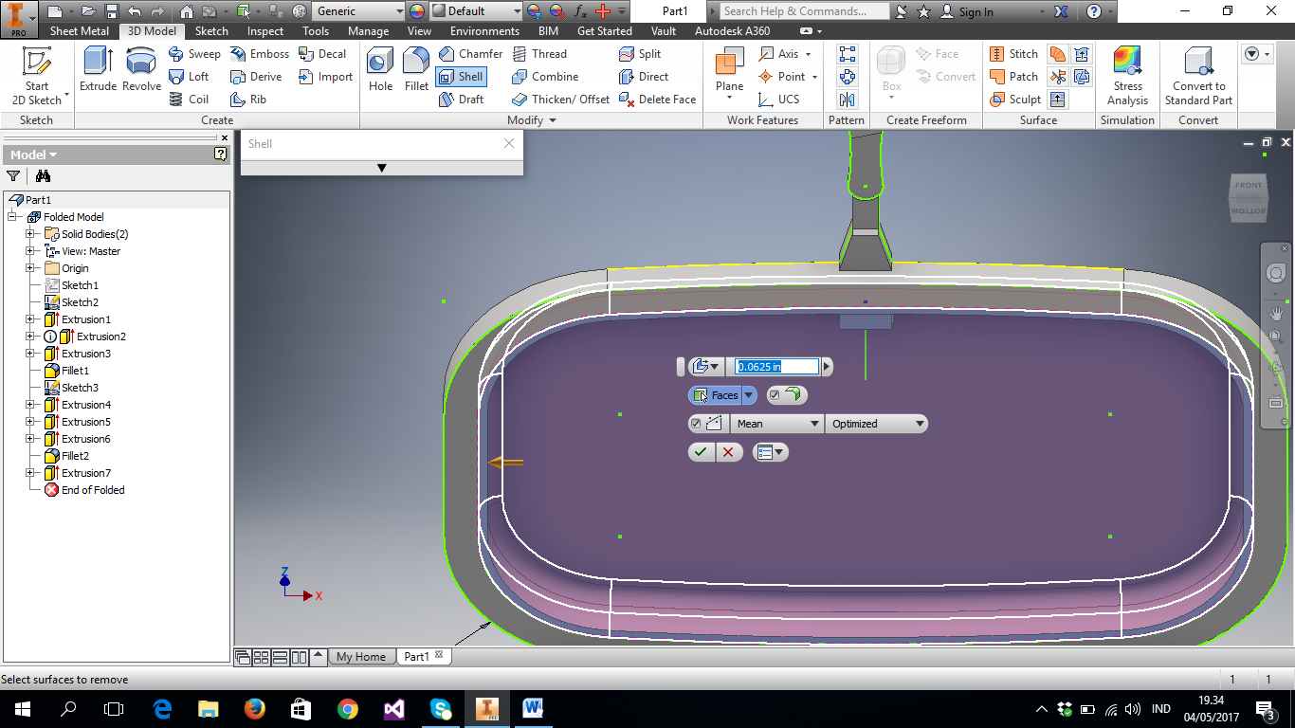Click the 0.0625 in thickness input field
Viewport: 1295px width, 728px height.
[x=773, y=366]
